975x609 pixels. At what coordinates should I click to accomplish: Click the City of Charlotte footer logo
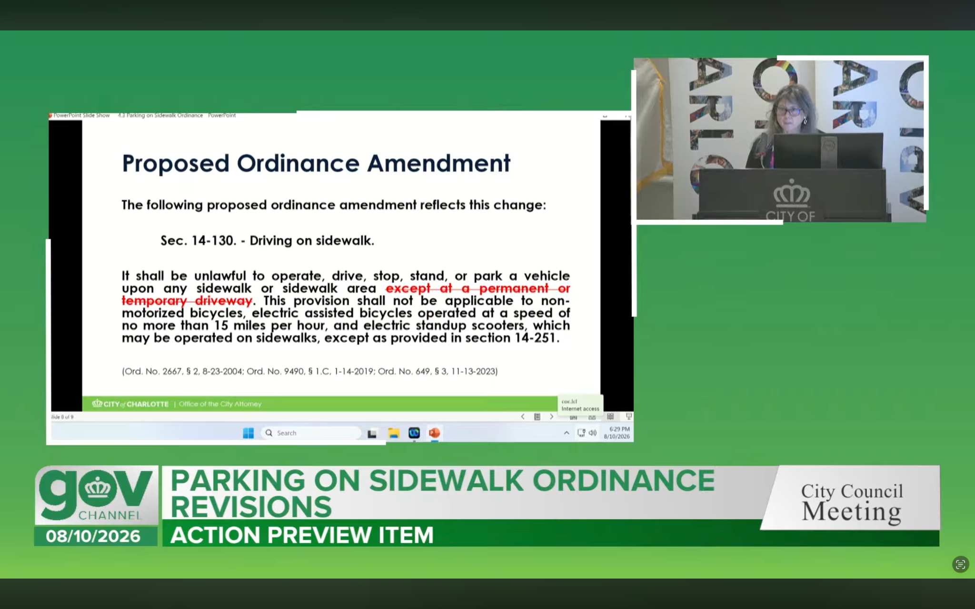pos(130,404)
